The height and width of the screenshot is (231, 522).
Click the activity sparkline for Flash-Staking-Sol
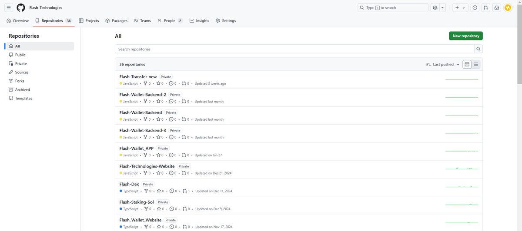(x=462, y=204)
